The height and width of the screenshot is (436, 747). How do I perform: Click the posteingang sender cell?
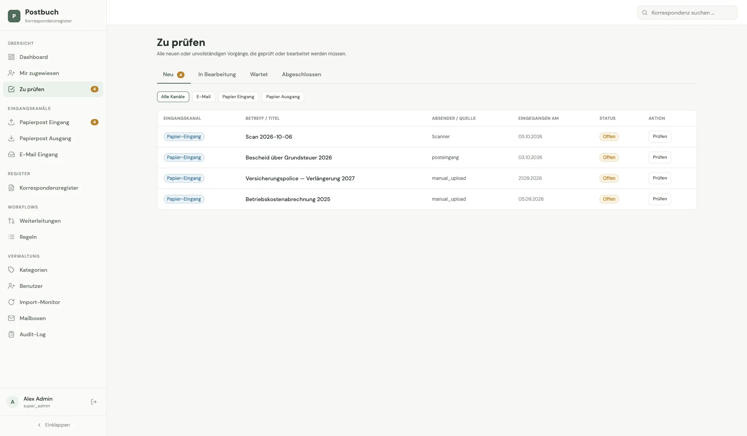(x=445, y=158)
